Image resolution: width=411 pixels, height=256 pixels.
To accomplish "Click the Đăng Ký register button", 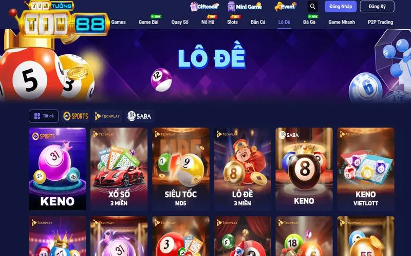I will click(x=377, y=7).
